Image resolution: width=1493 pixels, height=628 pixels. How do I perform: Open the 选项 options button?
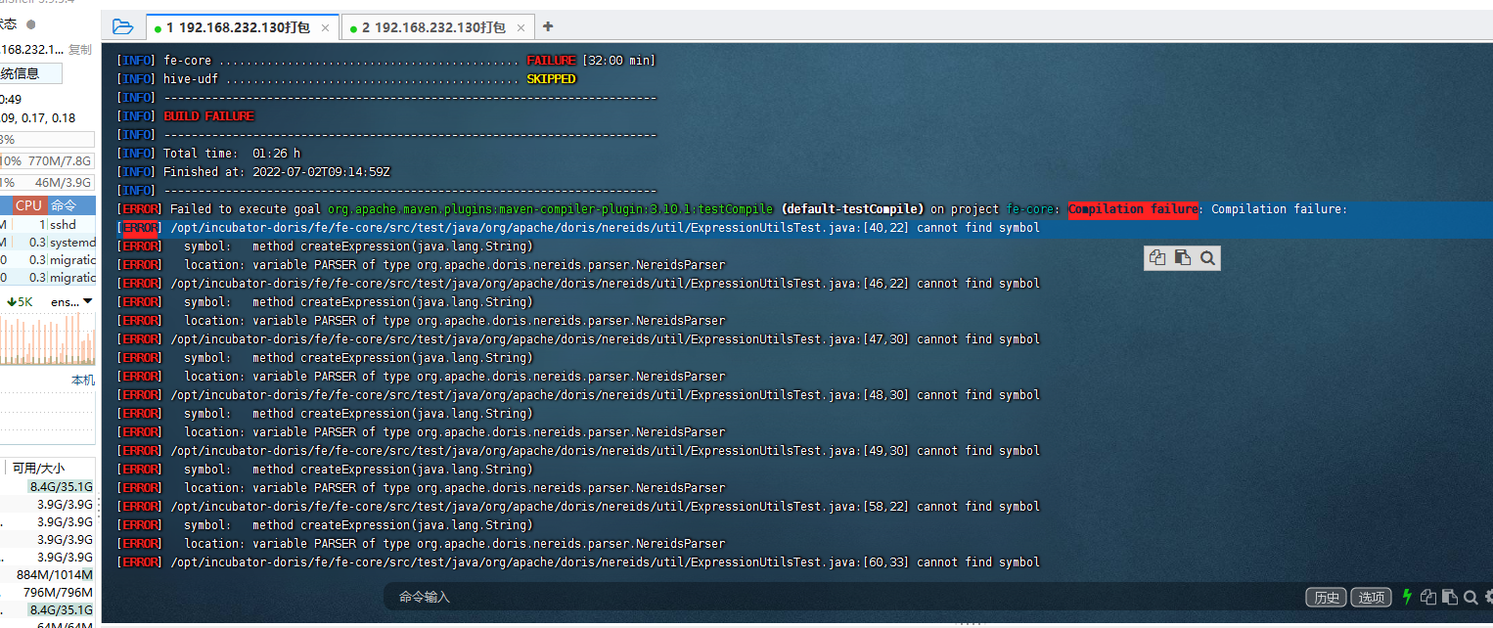(1372, 597)
